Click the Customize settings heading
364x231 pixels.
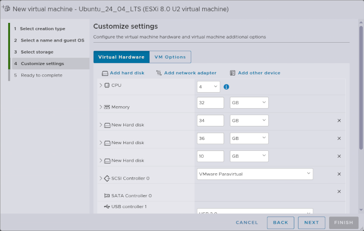pos(125,26)
